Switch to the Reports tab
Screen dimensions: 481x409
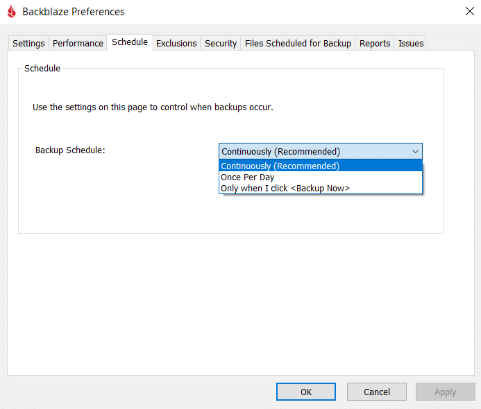point(375,43)
